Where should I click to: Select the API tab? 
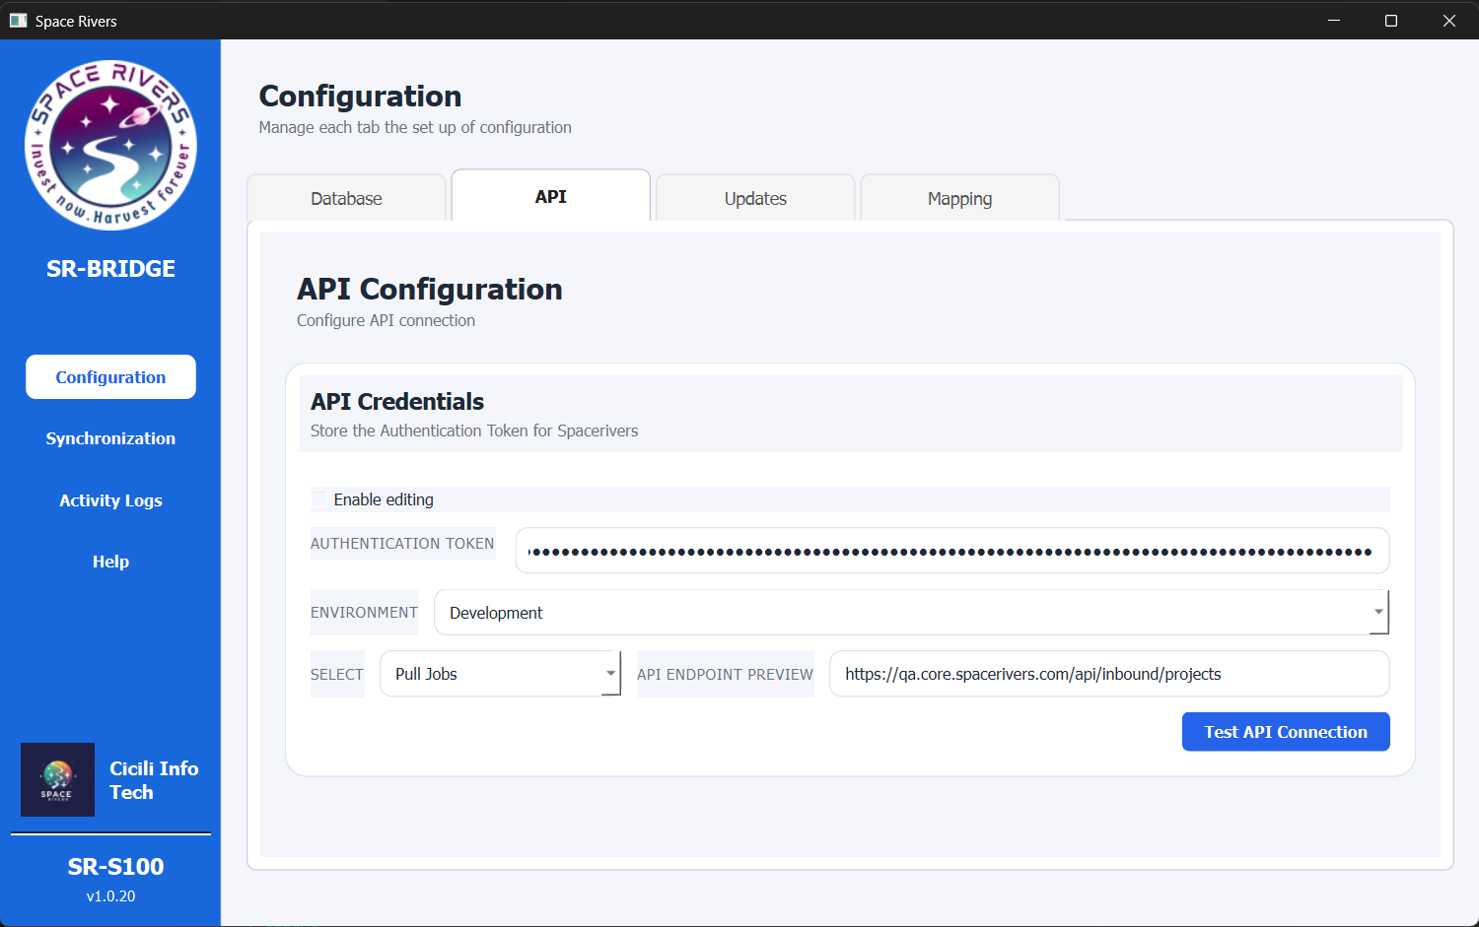tap(550, 196)
